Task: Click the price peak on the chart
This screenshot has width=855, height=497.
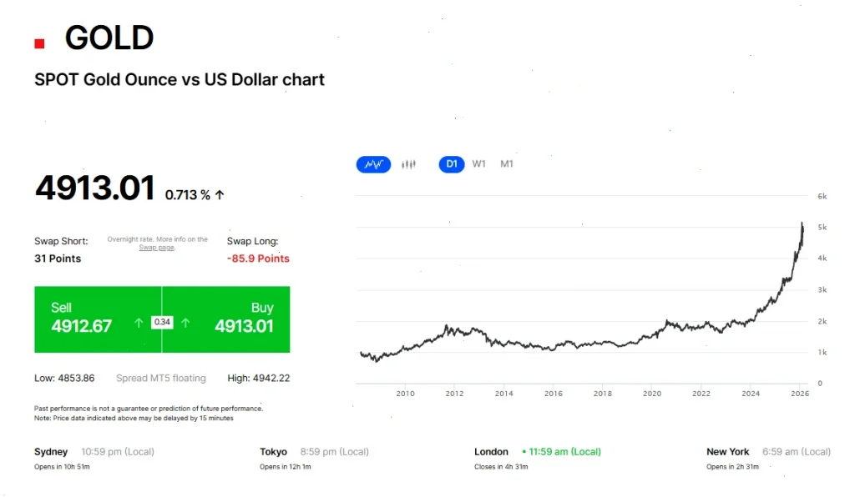Action: coord(802,223)
